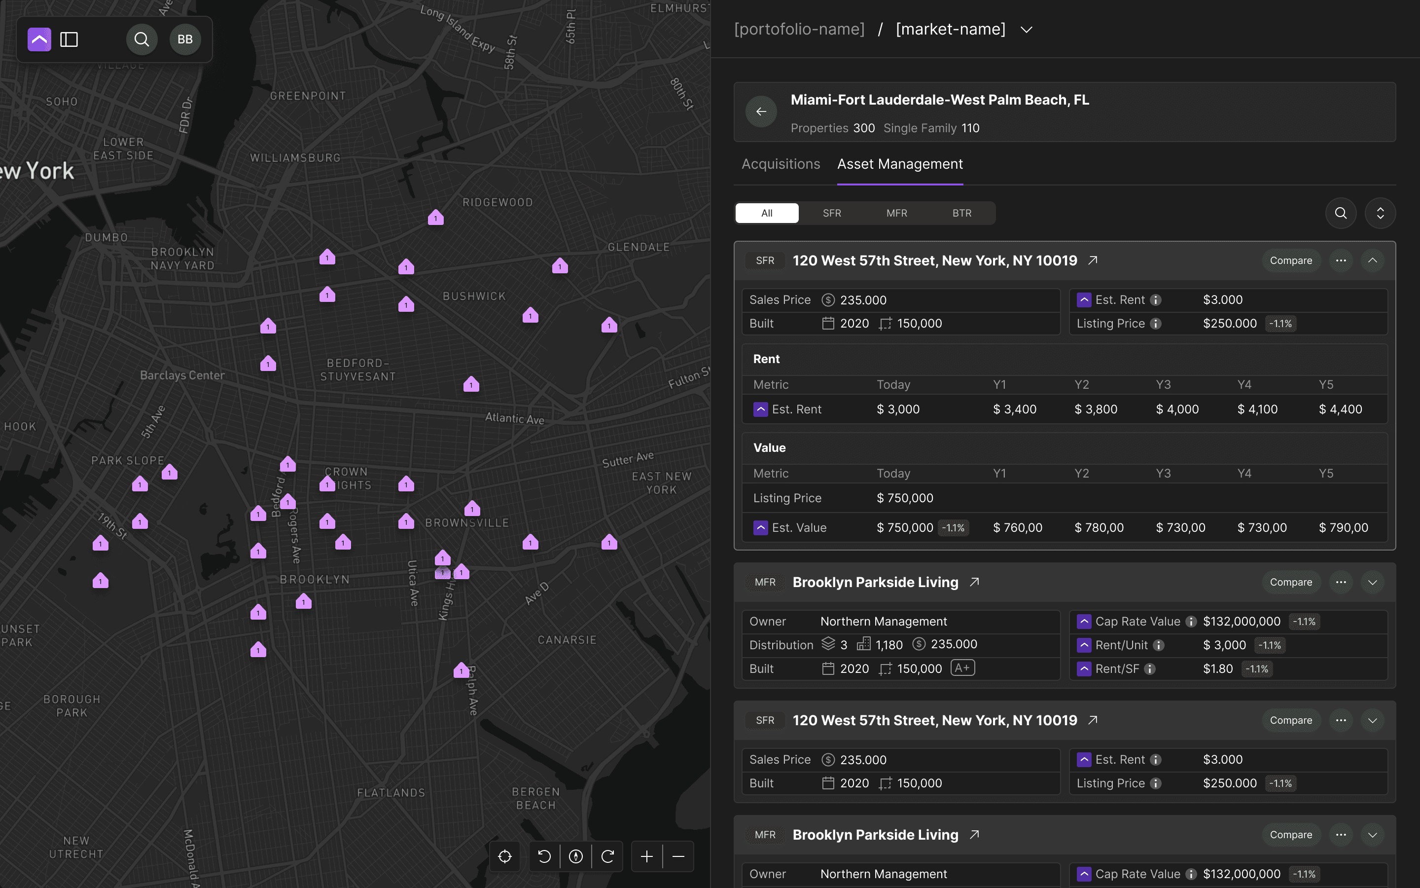Click Compare on second 120 West 57th Street
1420x888 pixels.
click(1291, 720)
